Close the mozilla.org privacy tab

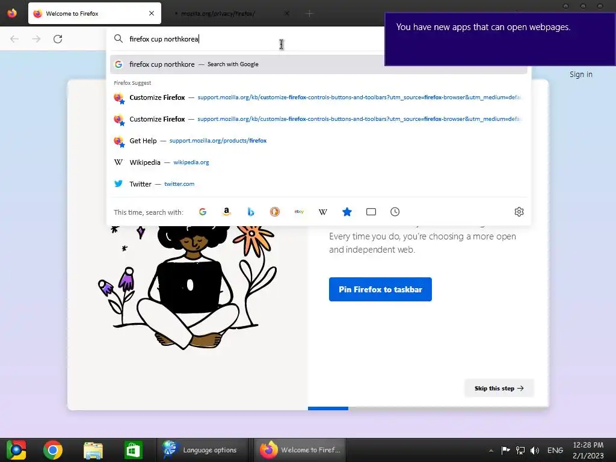click(287, 13)
